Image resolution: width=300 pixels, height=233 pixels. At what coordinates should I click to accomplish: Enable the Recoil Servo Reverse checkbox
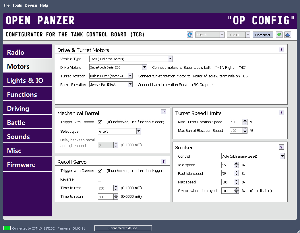click(x=100, y=180)
